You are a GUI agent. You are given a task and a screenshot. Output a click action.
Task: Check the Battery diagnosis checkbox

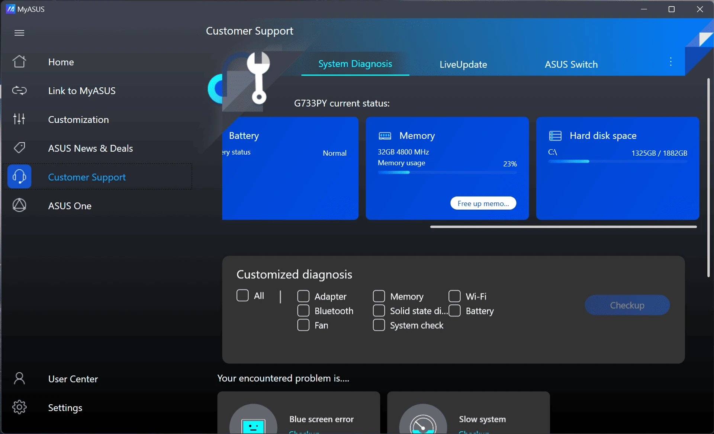(x=454, y=311)
